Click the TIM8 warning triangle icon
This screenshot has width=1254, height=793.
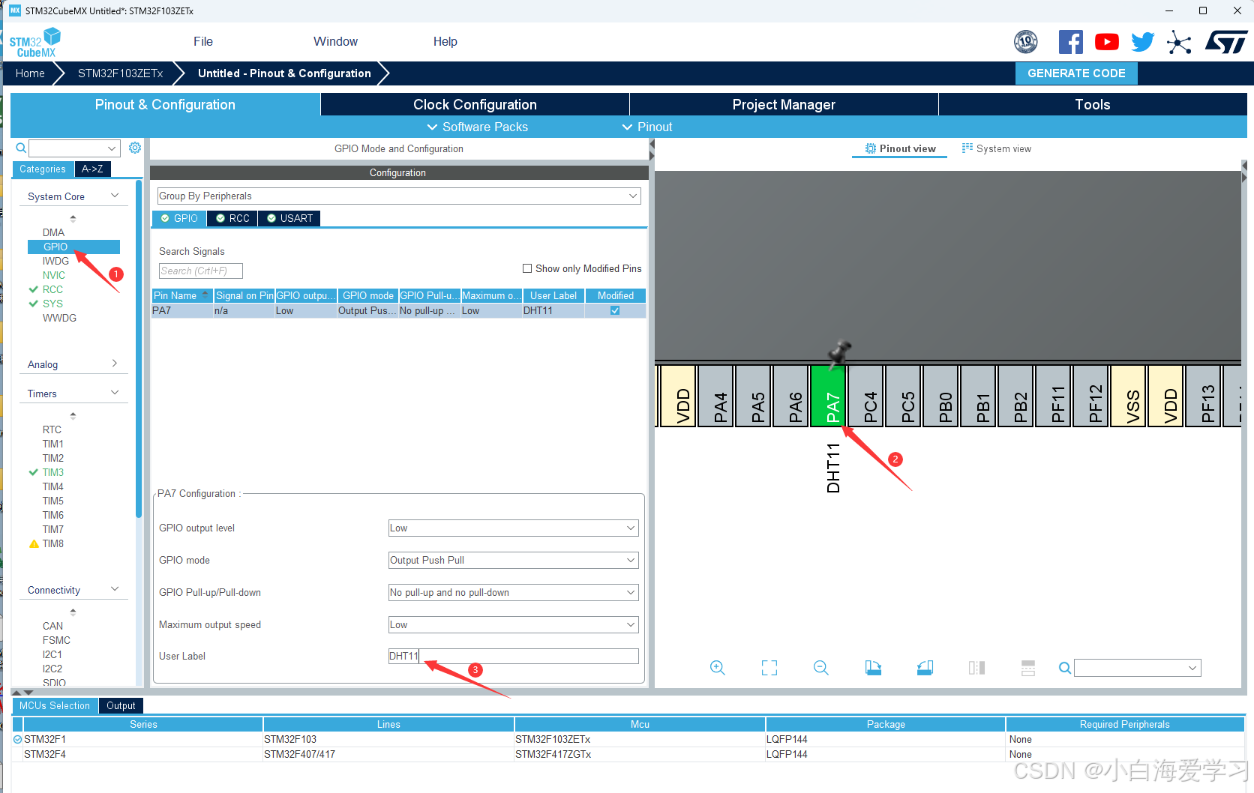[34, 543]
